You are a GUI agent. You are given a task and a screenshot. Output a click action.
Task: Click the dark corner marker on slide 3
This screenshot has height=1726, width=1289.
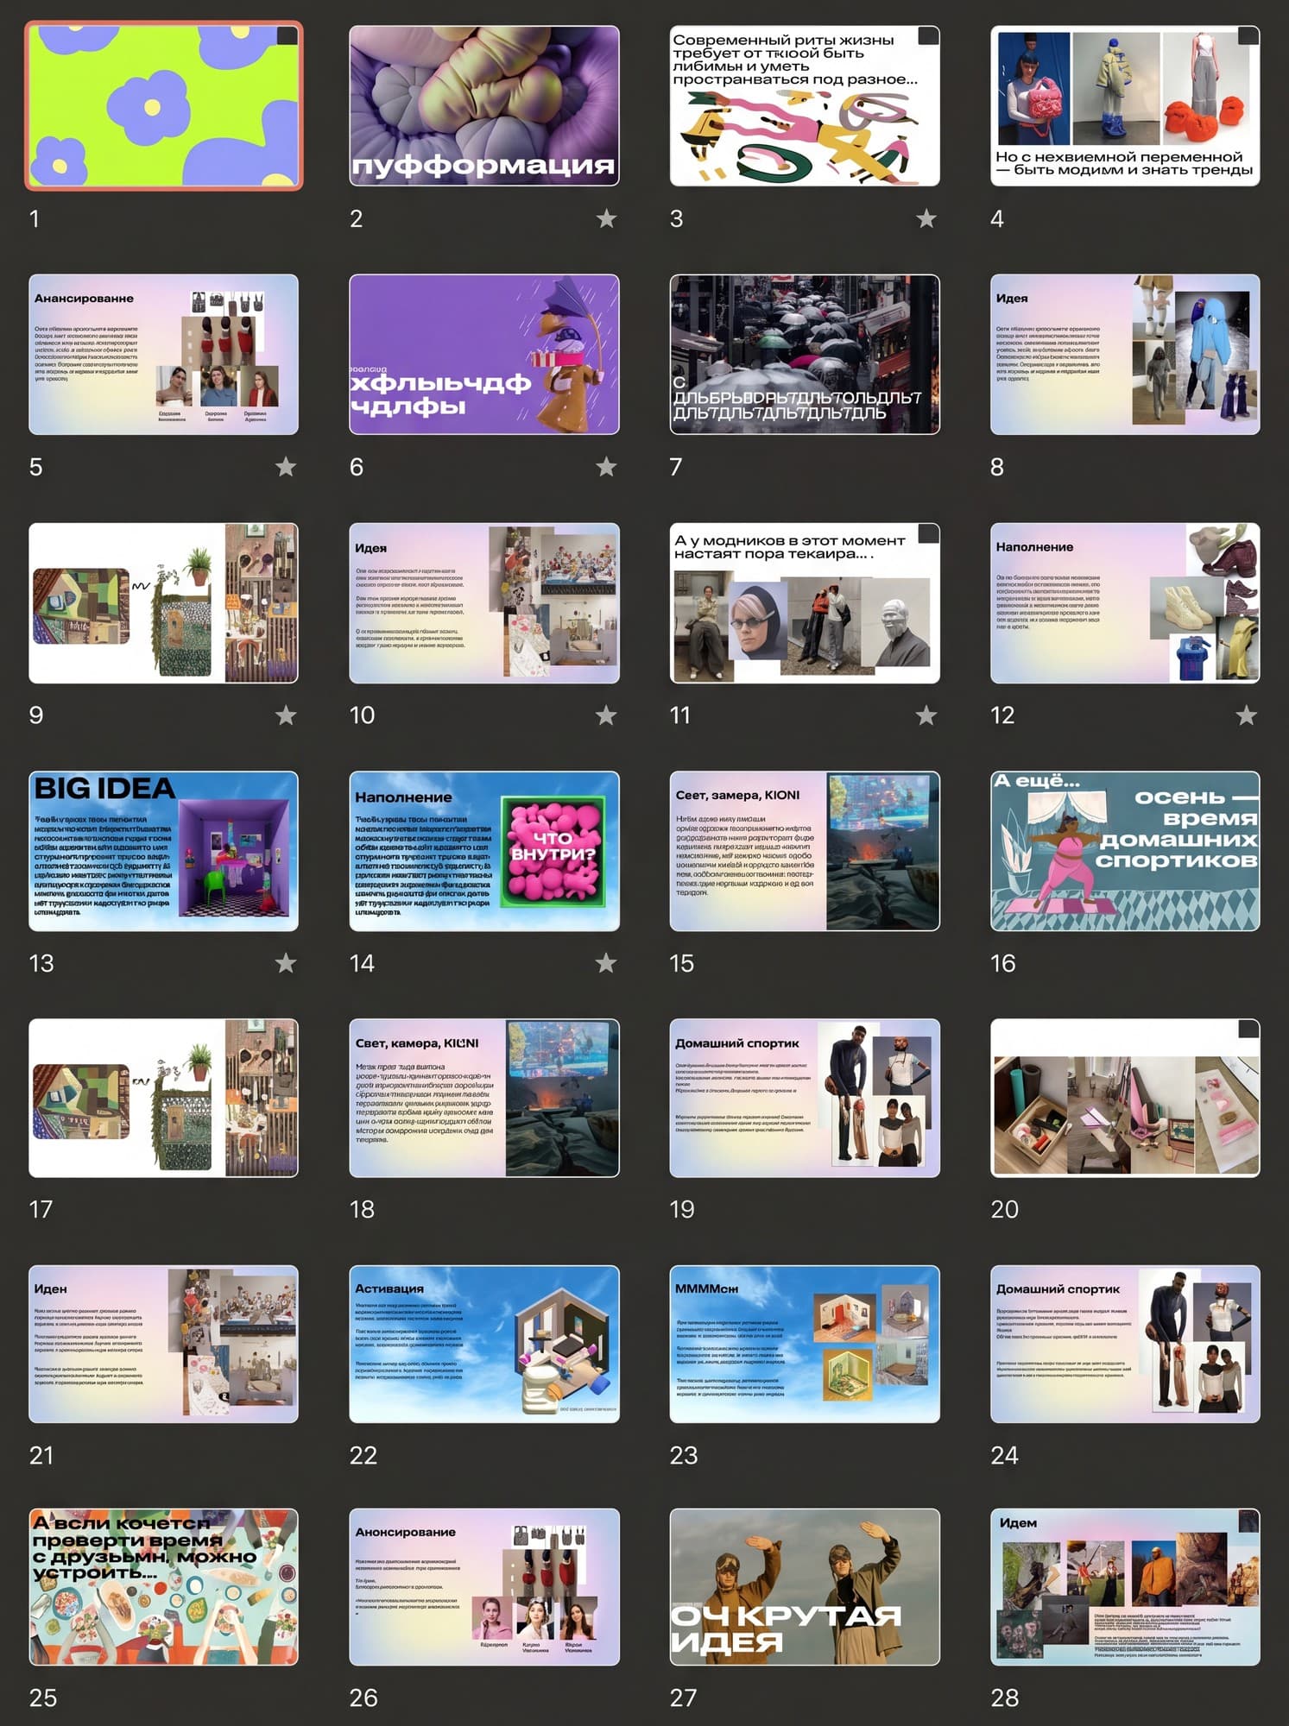click(928, 35)
